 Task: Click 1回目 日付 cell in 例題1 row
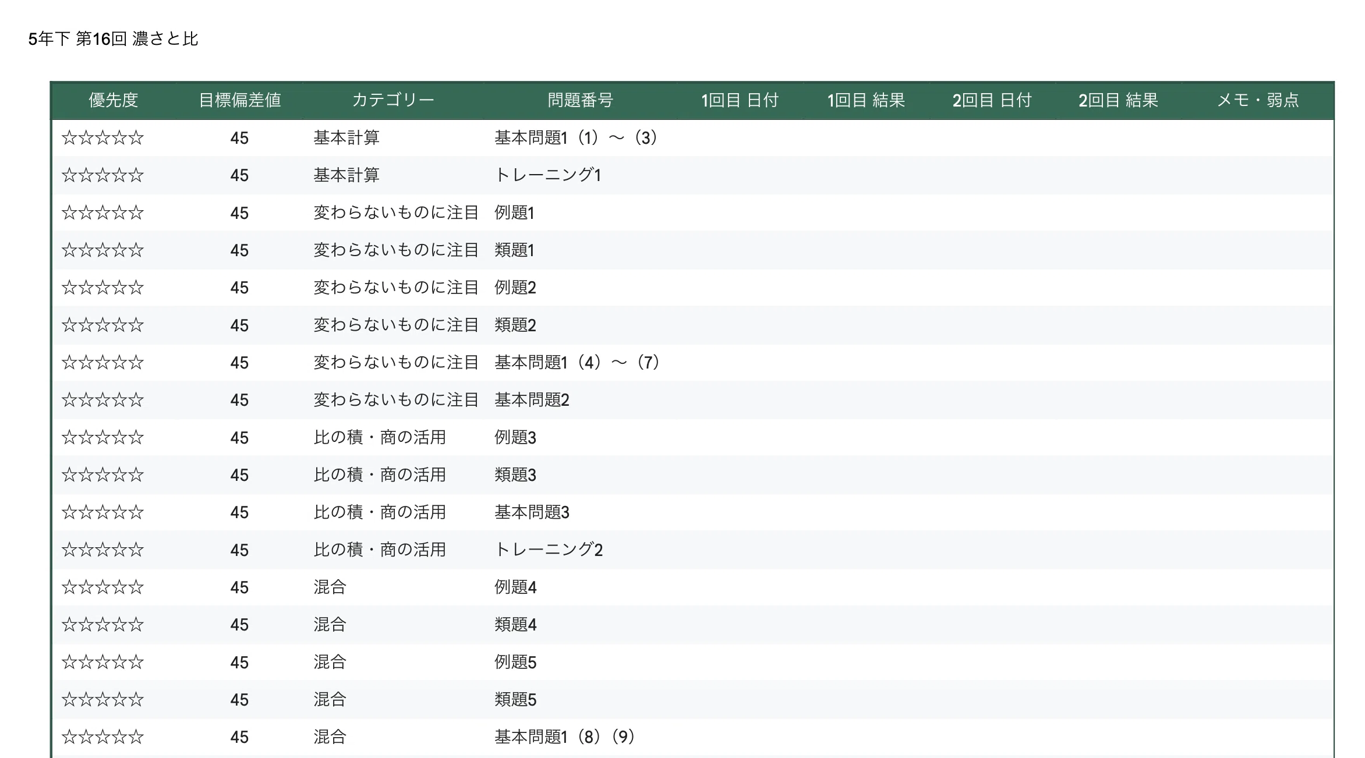[740, 212]
